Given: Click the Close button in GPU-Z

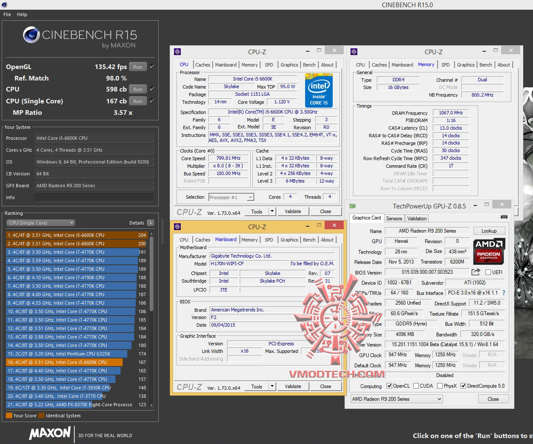Looking at the screenshot, I should point(493,399).
